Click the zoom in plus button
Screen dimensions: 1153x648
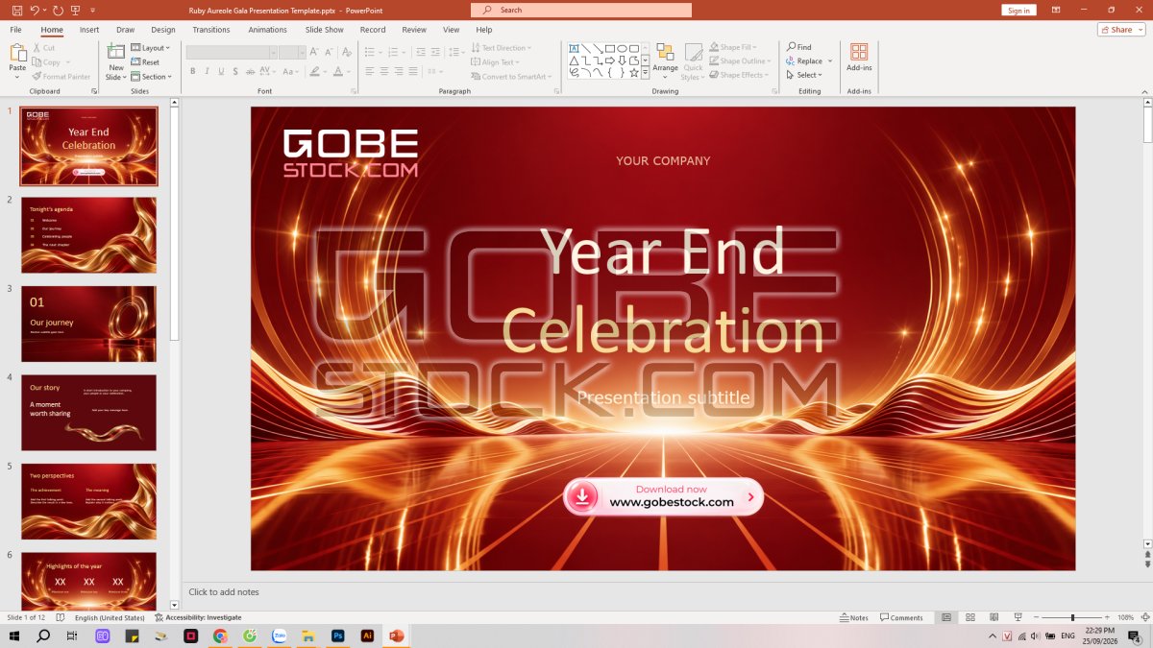tap(1108, 617)
